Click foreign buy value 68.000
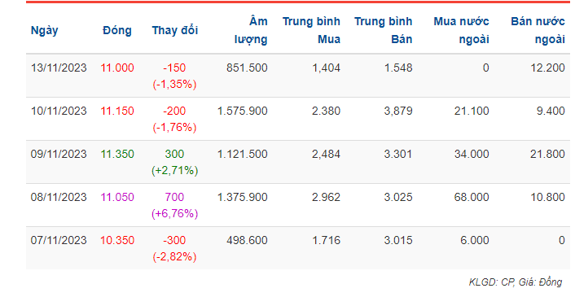Image resolution: width=575 pixels, height=297 pixels. pyautogui.click(x=472, y=197)
